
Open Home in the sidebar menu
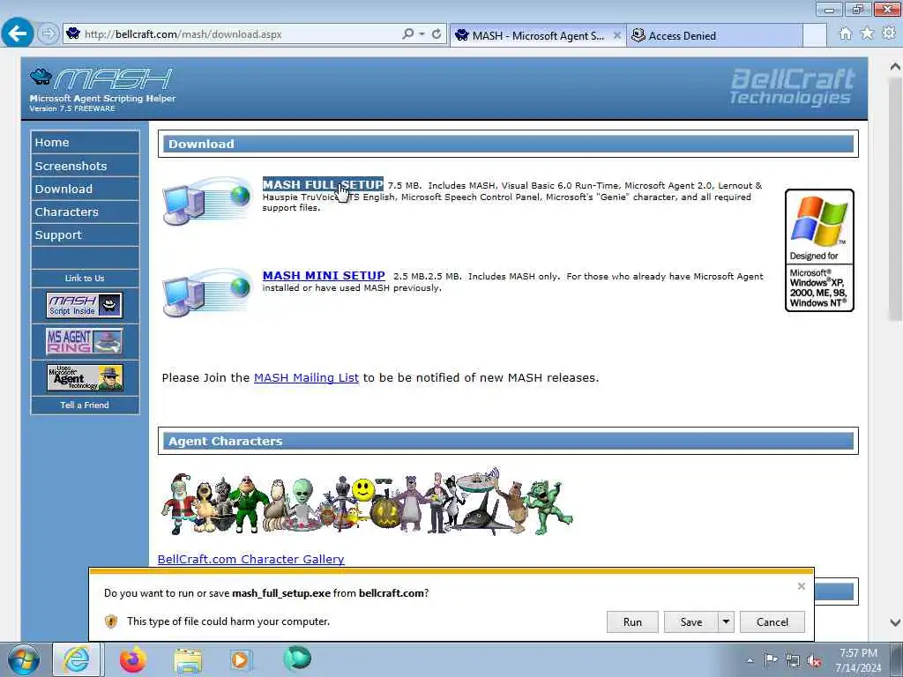click(85, 142)
